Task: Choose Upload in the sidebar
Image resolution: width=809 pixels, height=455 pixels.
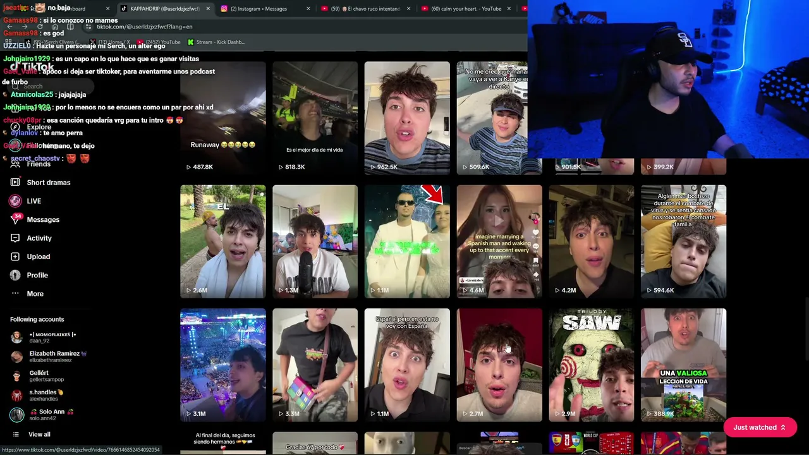Action: pyautogui.click(x=39, y=257)
